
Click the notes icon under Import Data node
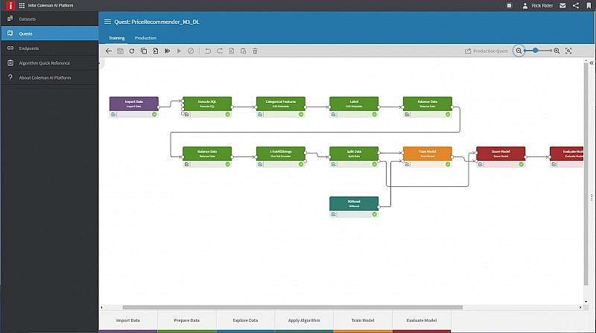click(113, 115)
